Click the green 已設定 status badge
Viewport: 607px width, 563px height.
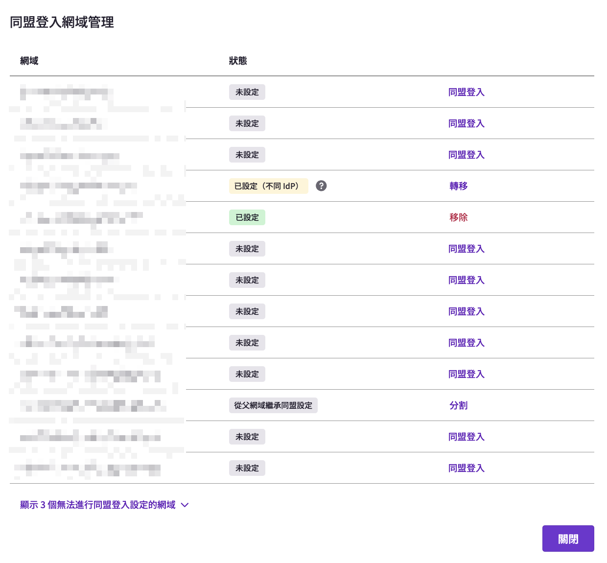coord(247,217)
